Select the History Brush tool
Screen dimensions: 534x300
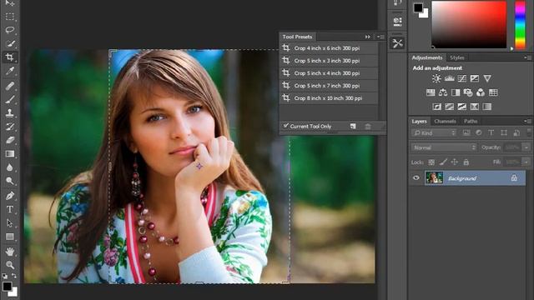tap(10, 127)
